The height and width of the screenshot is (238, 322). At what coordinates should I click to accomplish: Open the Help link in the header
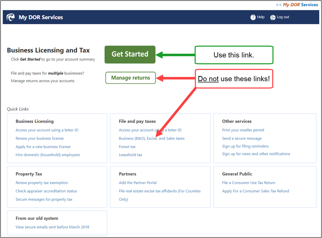pyautogui.click(x=260, y=17)
